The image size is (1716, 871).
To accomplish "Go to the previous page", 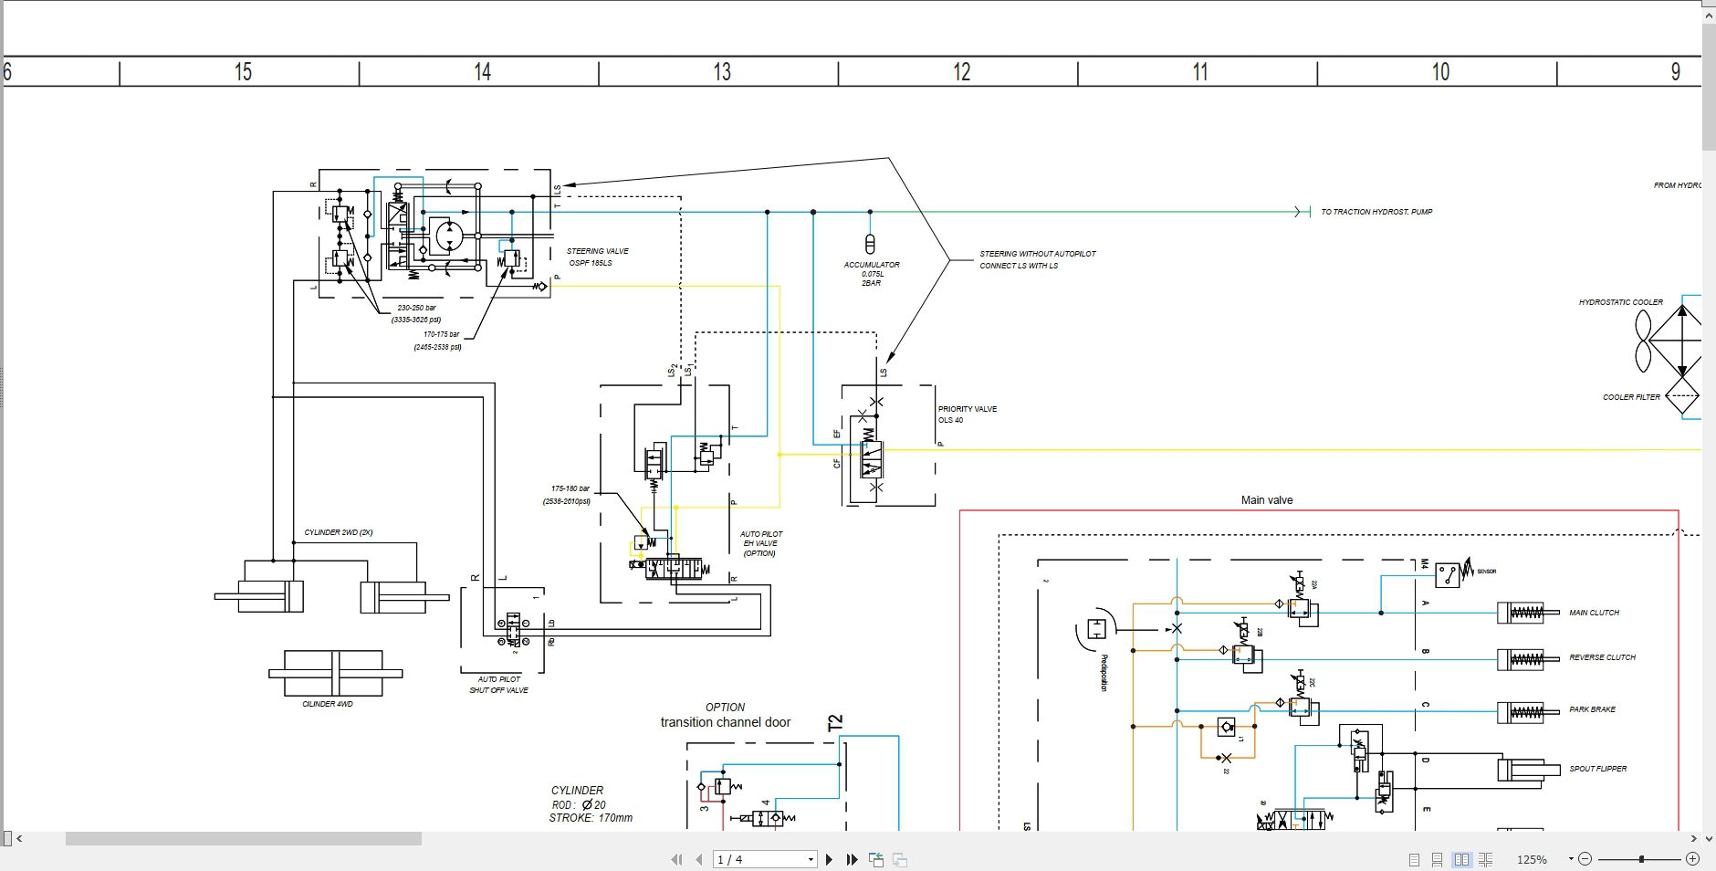I will [x=699, y=859].
